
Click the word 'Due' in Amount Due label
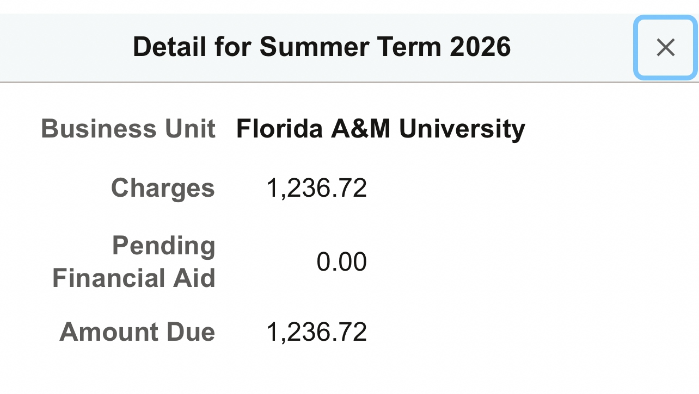tap(191, 332)
